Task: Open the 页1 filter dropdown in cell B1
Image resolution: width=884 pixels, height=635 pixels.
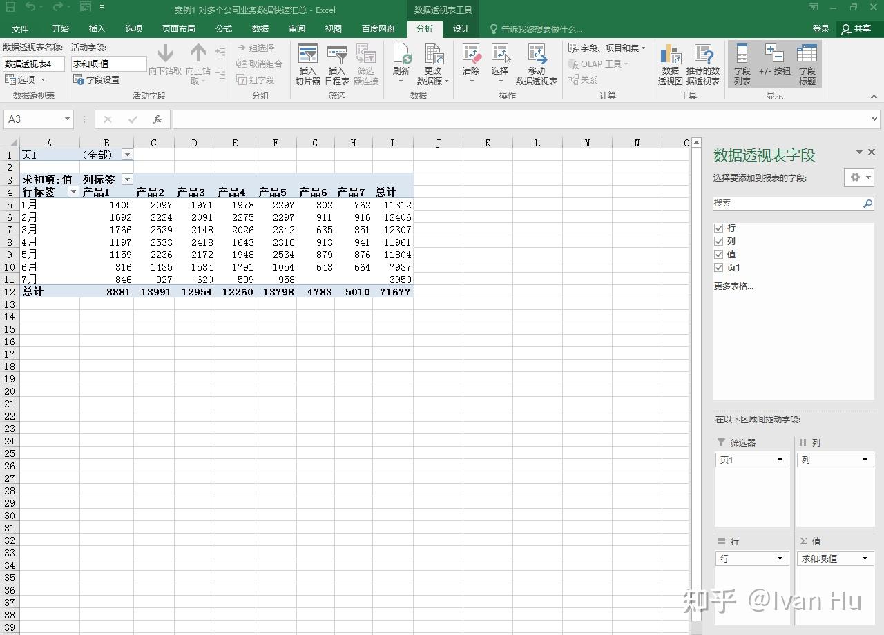Action: (x=127, y=155)
